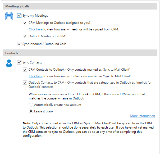Click the 'When syncing a new contact' description text

tap(87, 96)
